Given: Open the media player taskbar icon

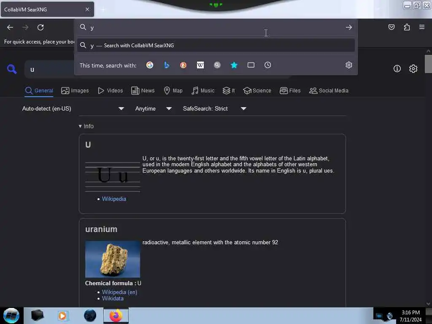Looking at the screenshot, I should [62, 316].
